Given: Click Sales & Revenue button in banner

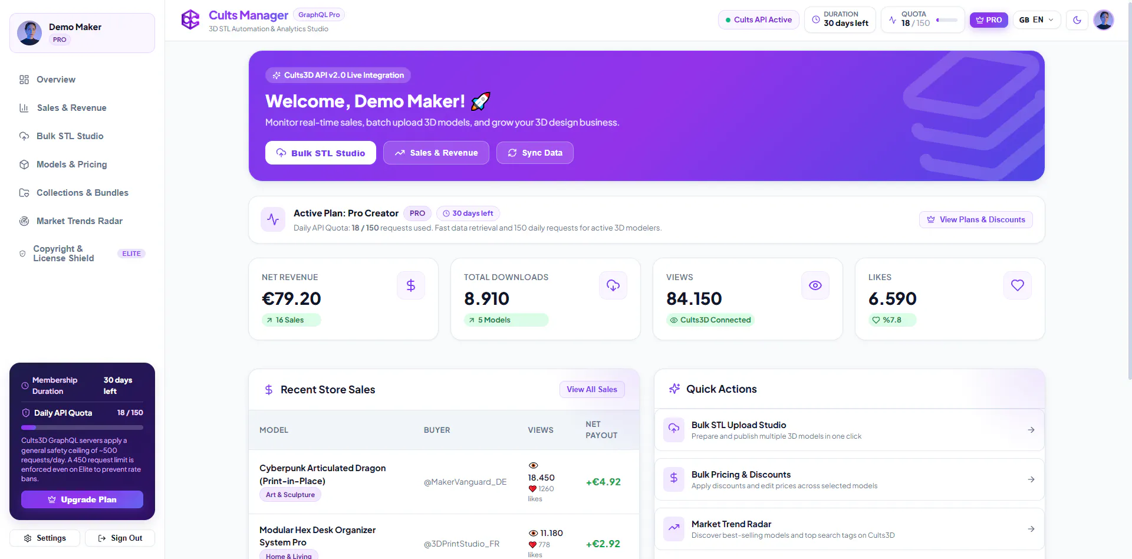Looking at the screenshot, I should coord(436,153).
